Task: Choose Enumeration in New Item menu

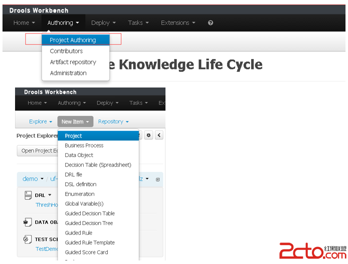Action: (98, 194)
